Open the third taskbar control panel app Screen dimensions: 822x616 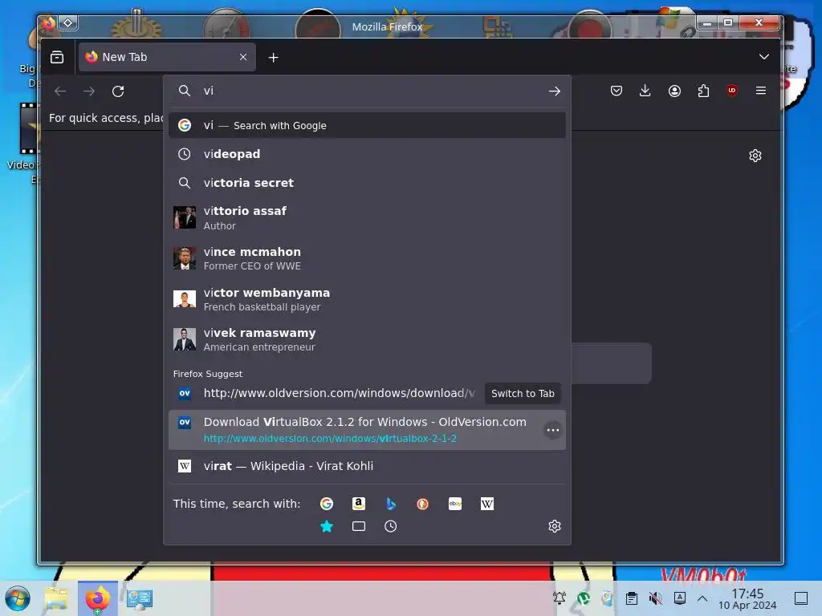click(140, 598)
